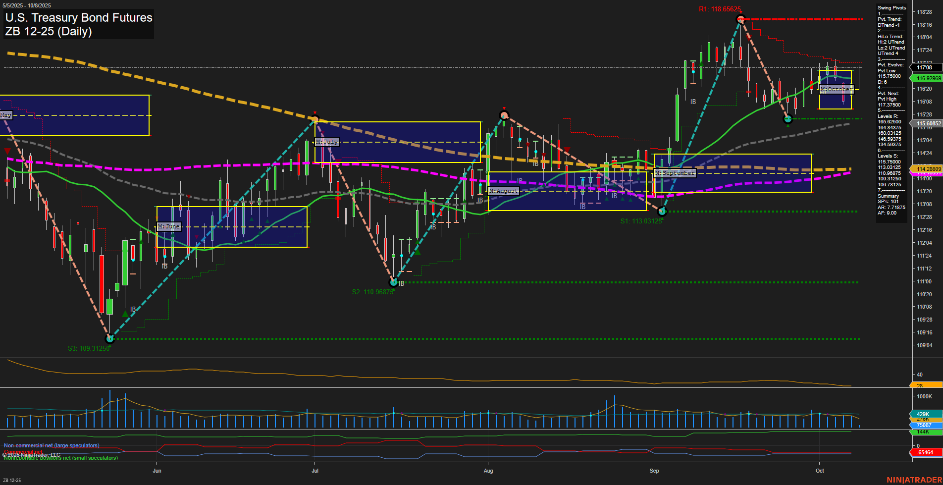Select the M:June monthly range label
The width and height of the screenshot is (943, 485).
pos(169,226)
